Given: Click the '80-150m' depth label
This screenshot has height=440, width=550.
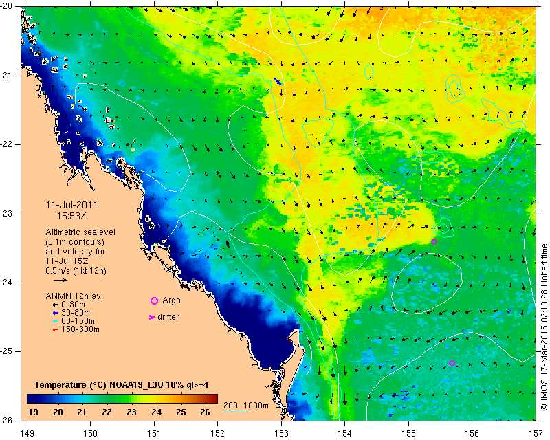Looking at the screenshot, I should tap(78, 321).
